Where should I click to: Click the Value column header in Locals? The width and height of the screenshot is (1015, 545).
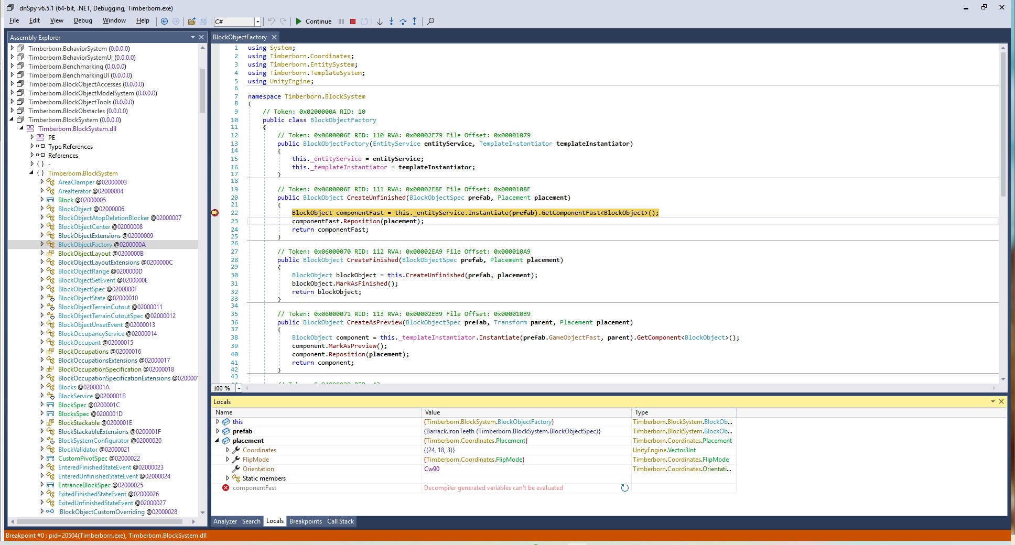pyautogui.click(x=526, y=412)
